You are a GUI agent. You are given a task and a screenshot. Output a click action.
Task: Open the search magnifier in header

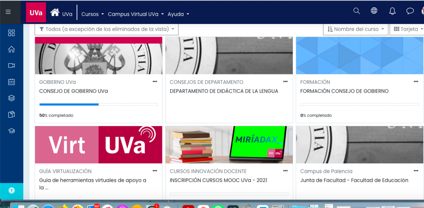357,11
